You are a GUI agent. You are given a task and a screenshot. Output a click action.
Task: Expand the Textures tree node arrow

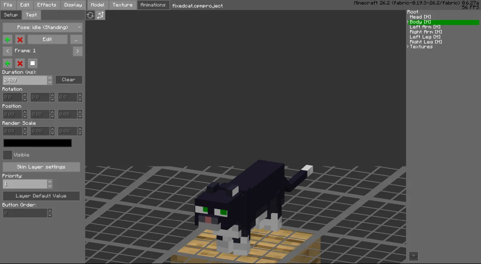(408, 47)
